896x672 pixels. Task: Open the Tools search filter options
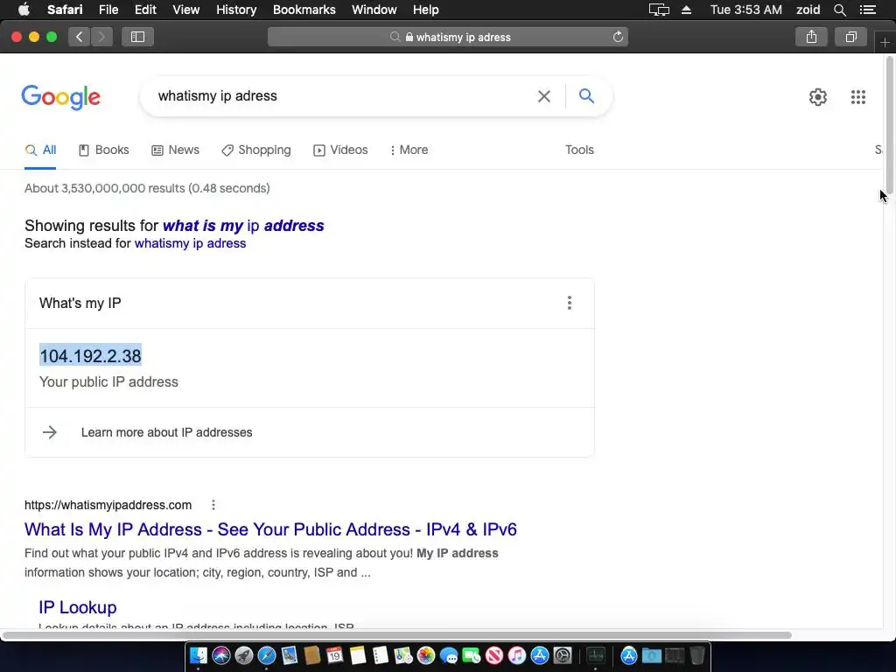[x=579, y=150]
